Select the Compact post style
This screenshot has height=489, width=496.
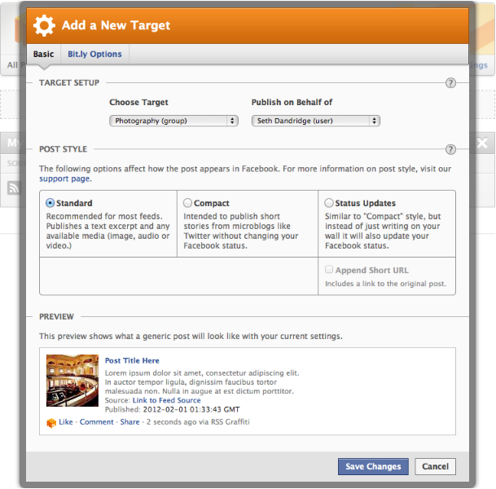(x=187, y=203)
